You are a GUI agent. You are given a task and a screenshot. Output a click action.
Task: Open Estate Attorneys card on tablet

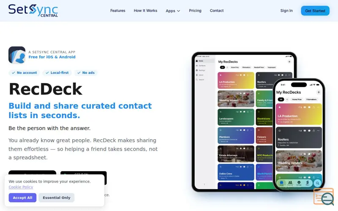click(236, 154)
